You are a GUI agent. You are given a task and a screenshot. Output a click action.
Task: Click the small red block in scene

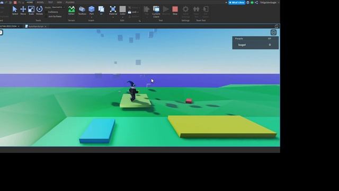pyautogui.click(x=189, y=101)
